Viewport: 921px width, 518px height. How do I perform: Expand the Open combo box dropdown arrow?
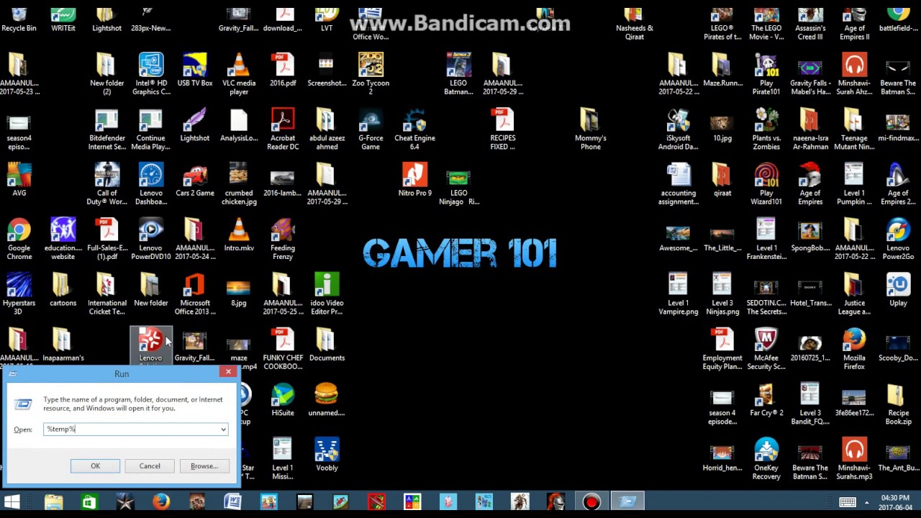(223, 430)
